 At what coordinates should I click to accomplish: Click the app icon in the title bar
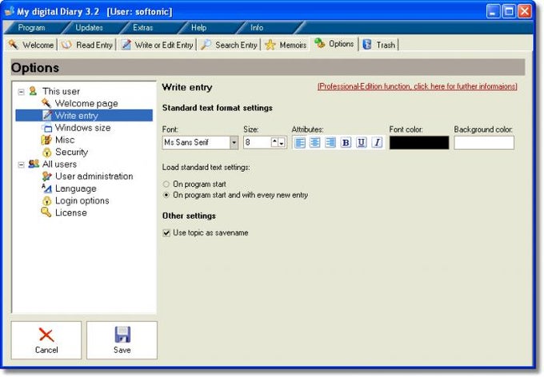click(10, 11)
